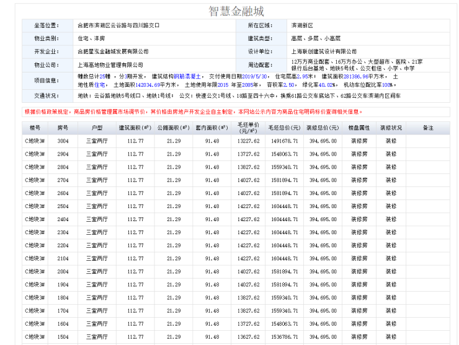The image size is (459, 345).
Task: Click unit price 13627.62
Action: coord(248,337)
